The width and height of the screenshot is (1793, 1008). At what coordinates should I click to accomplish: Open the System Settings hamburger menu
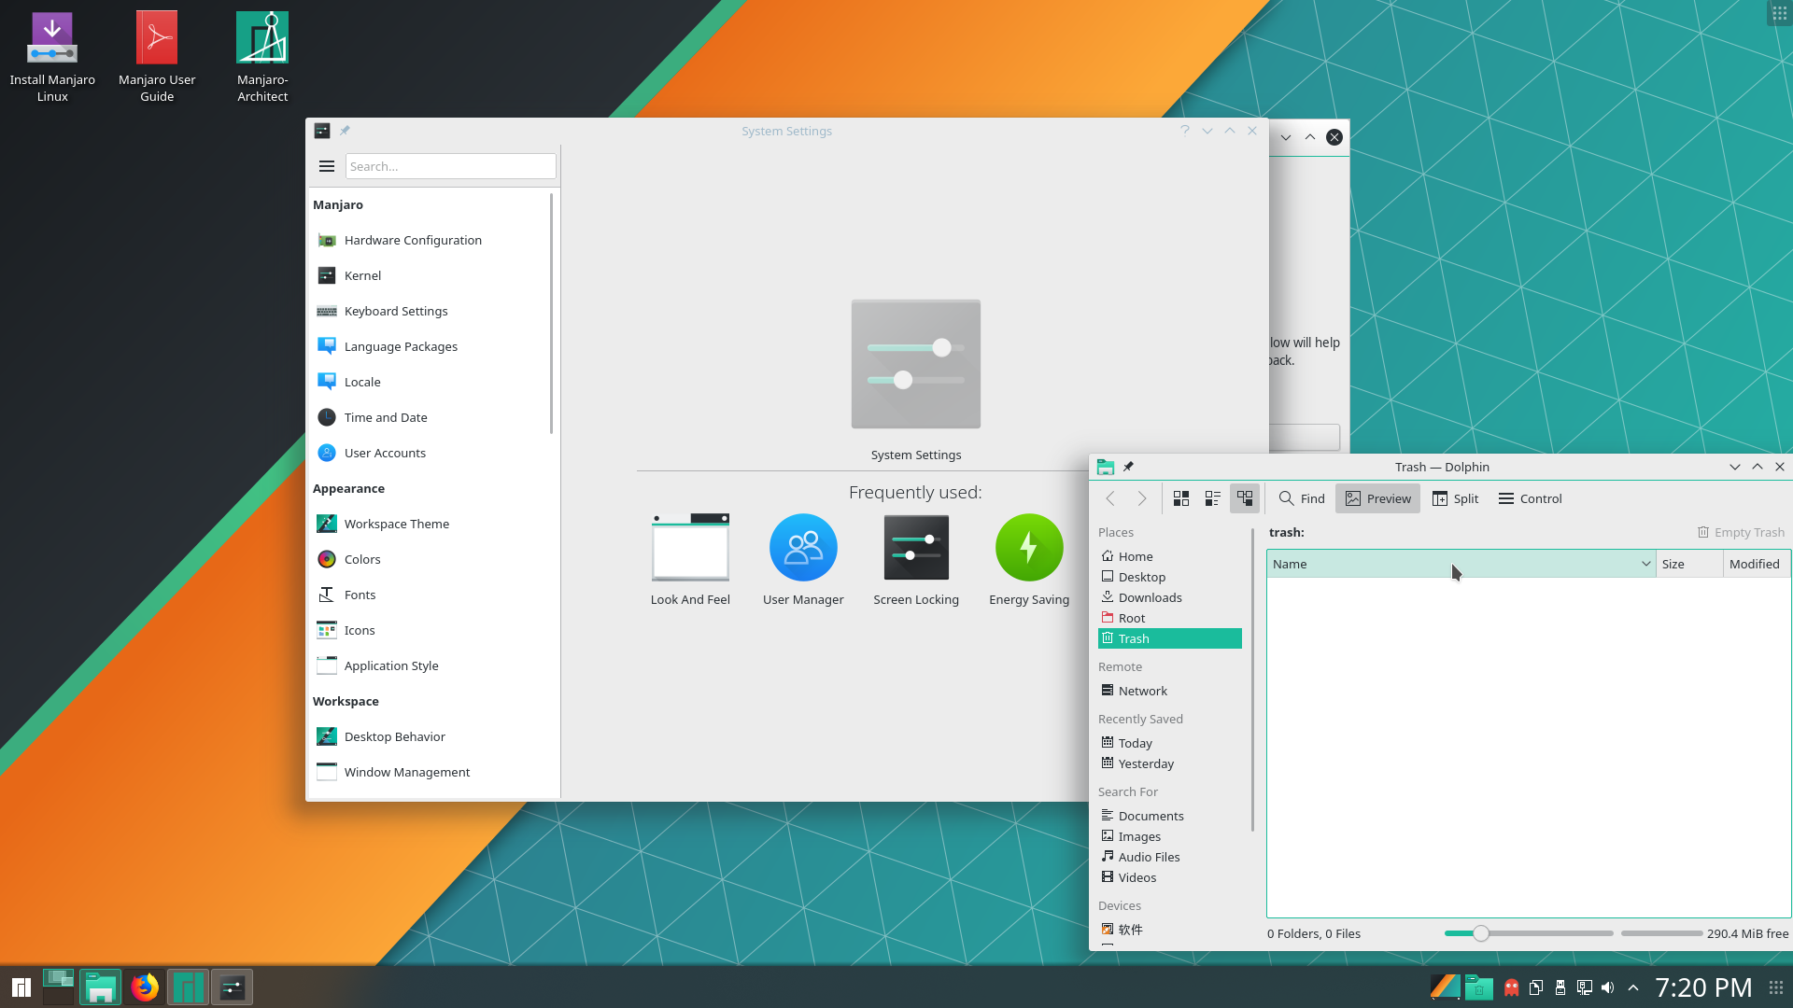(327, 166)
